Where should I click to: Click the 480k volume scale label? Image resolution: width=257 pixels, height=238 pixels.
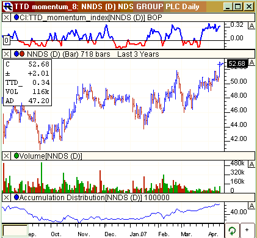pyautogui.click(x=237, y=164)
